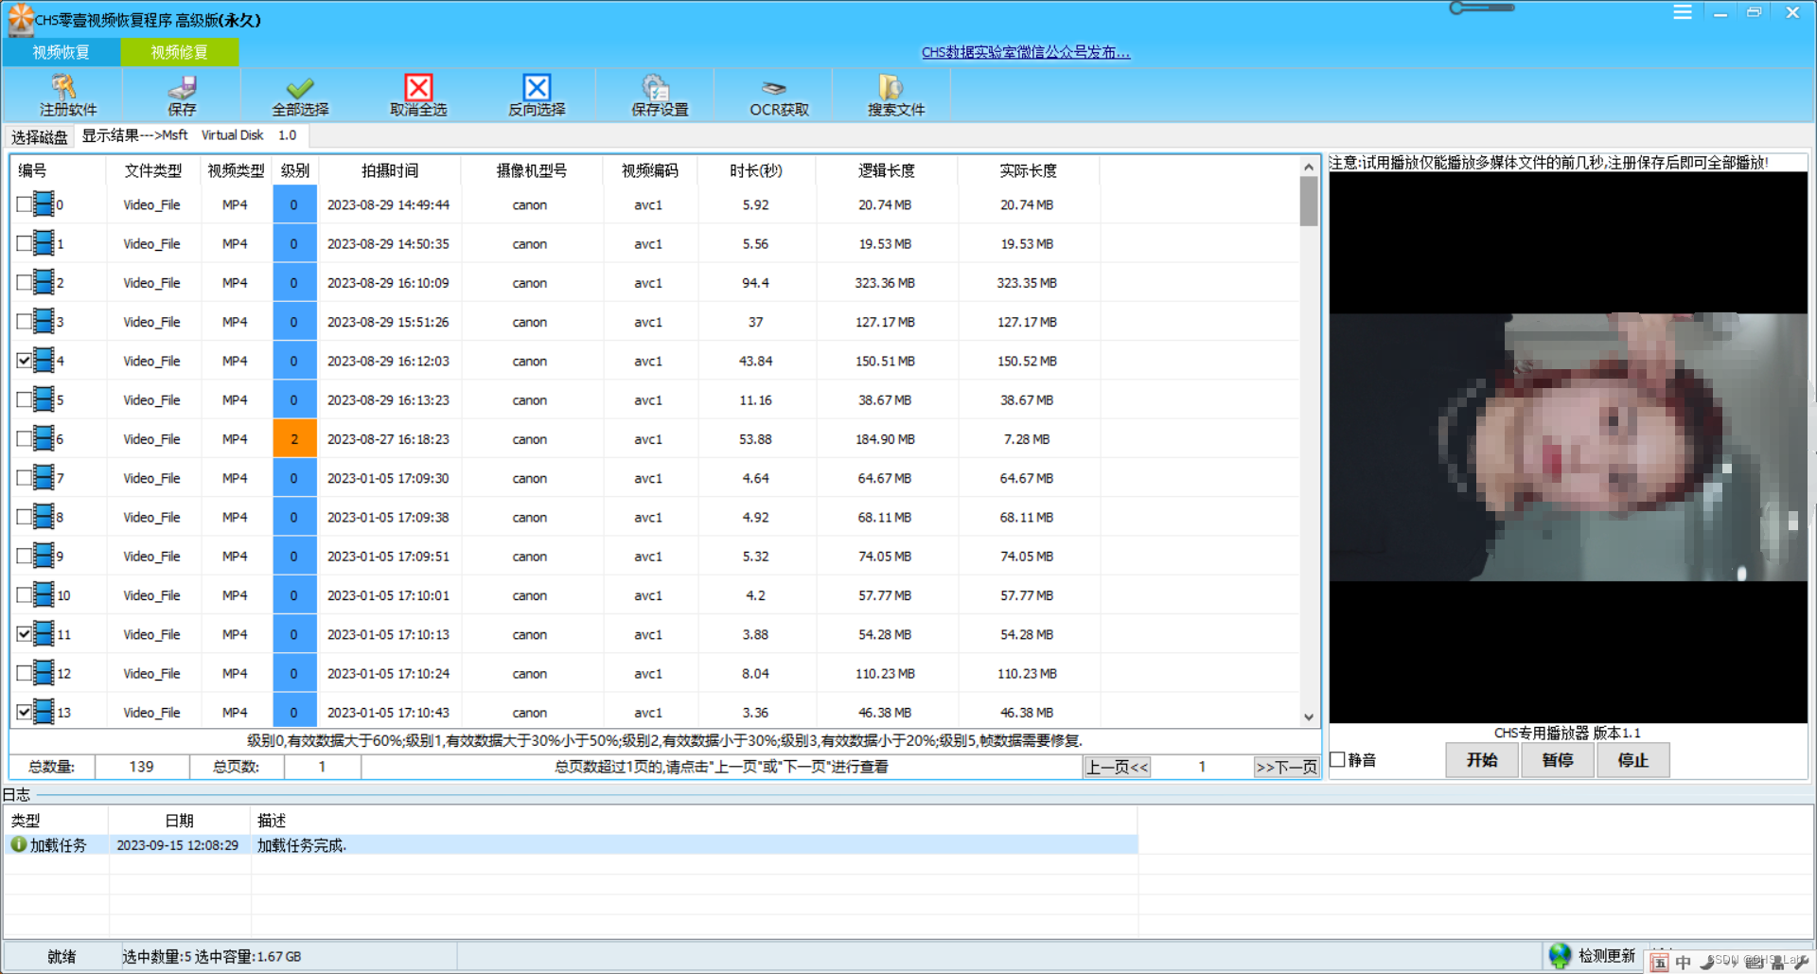Click the 检测更新 globe icon

(x=1560, y=955)
